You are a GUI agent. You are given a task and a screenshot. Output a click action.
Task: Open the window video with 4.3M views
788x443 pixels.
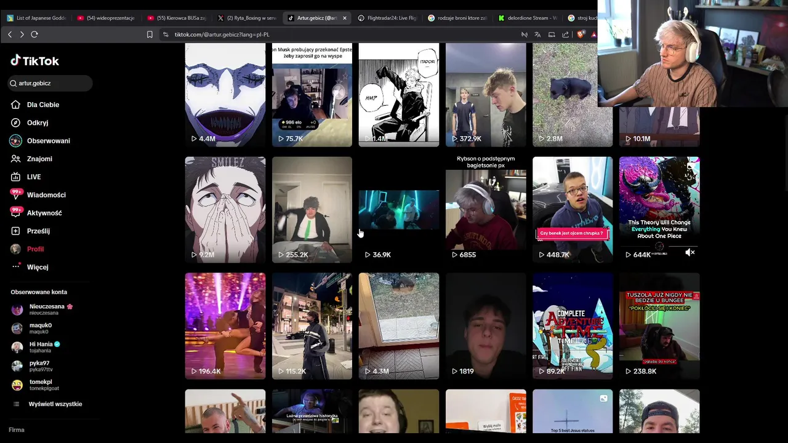(x=399, y=326)
